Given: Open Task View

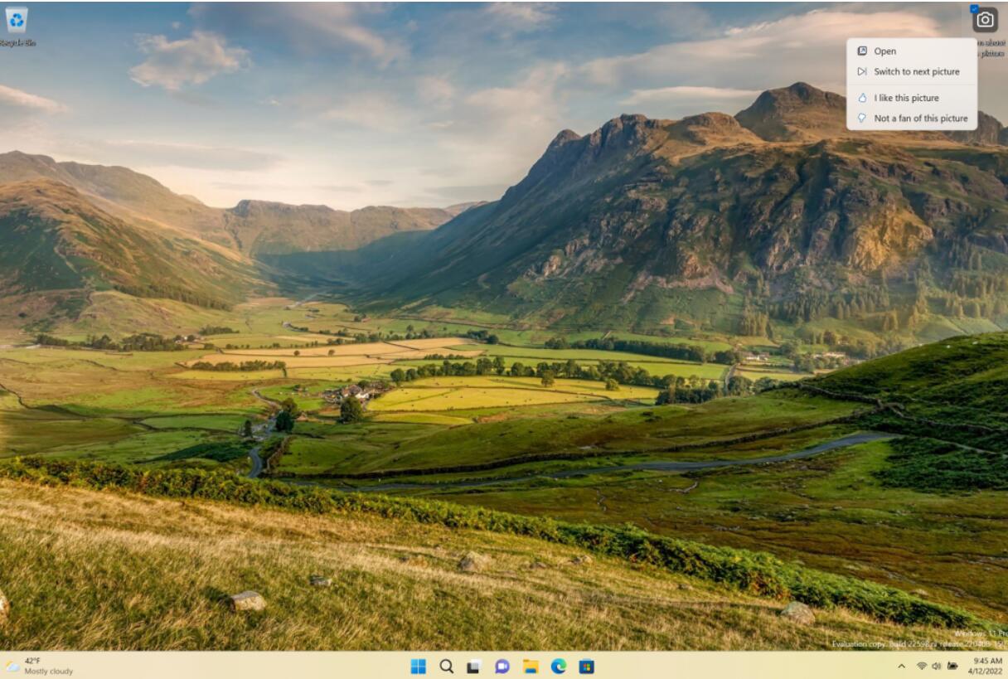Looking at the screenshot, I should click(472, 666).
